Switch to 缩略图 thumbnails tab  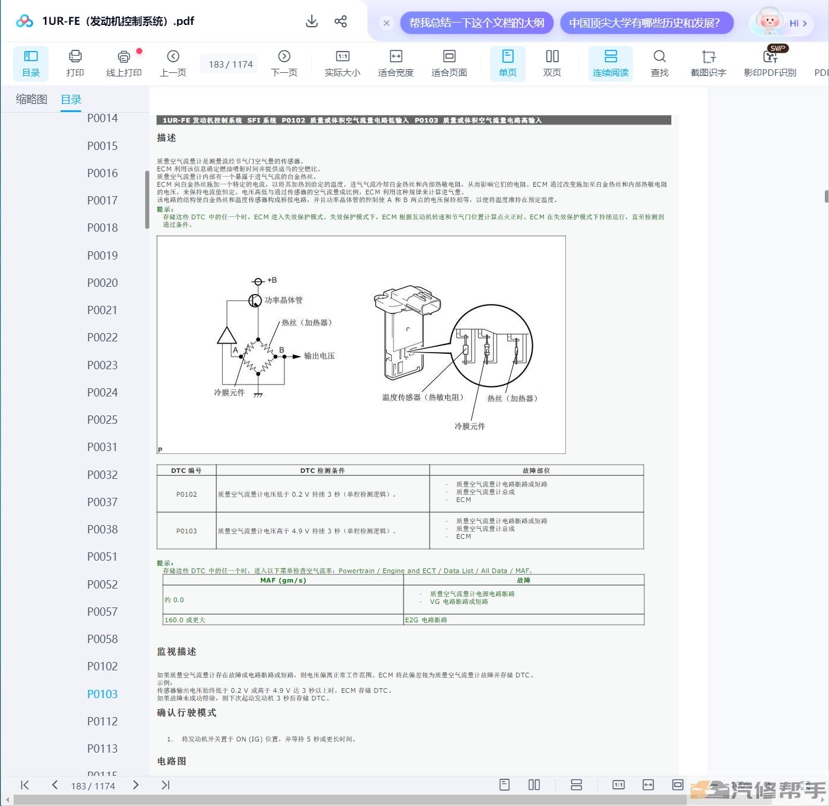tap(31, 99)
